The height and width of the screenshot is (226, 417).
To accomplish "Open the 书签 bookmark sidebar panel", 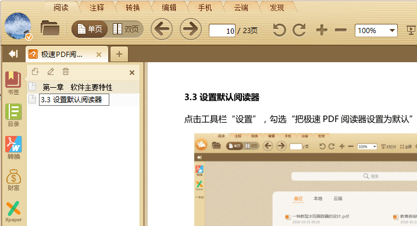I will pyautogui.click(x=13, y=82).
